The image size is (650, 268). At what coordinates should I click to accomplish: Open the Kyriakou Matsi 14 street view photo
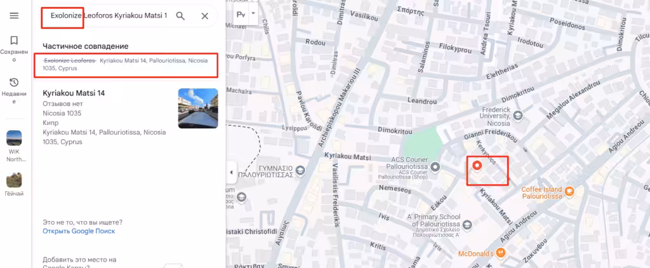pyautogui.click(x=198, y=108)
